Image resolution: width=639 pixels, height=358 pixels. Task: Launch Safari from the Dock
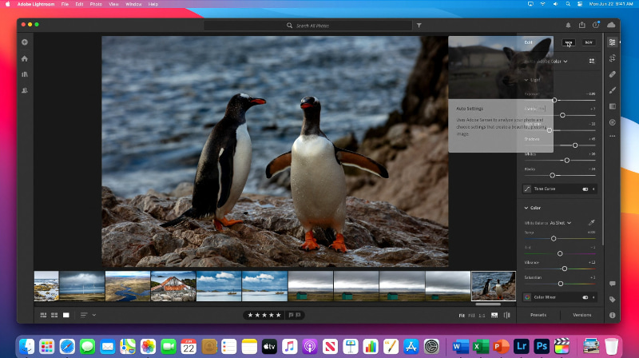click(67, 347)
